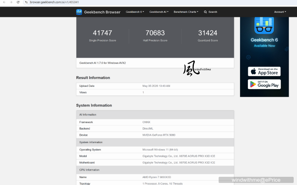Click Get it on Google Play badge
This screenshot has height=185, width=297.
[x=264, y=84]
